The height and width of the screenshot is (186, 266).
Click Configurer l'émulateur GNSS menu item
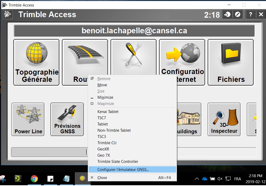point(132,170)
